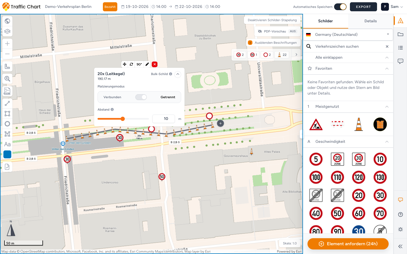407x254 pixels.
Task: Open the Germany (Deutschland) country dropdown
Action: coord(348,34)
